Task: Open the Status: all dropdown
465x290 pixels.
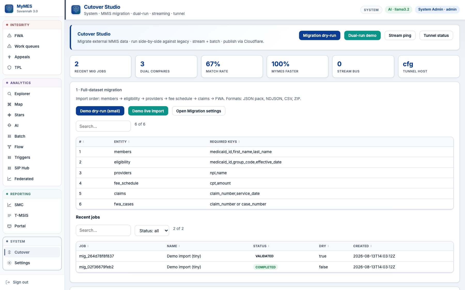Action: click(x=152, y=230)
